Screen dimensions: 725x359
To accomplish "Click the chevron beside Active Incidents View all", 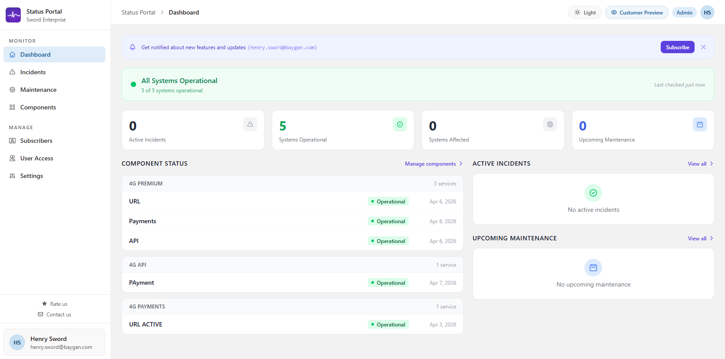I will coord(711,163).
